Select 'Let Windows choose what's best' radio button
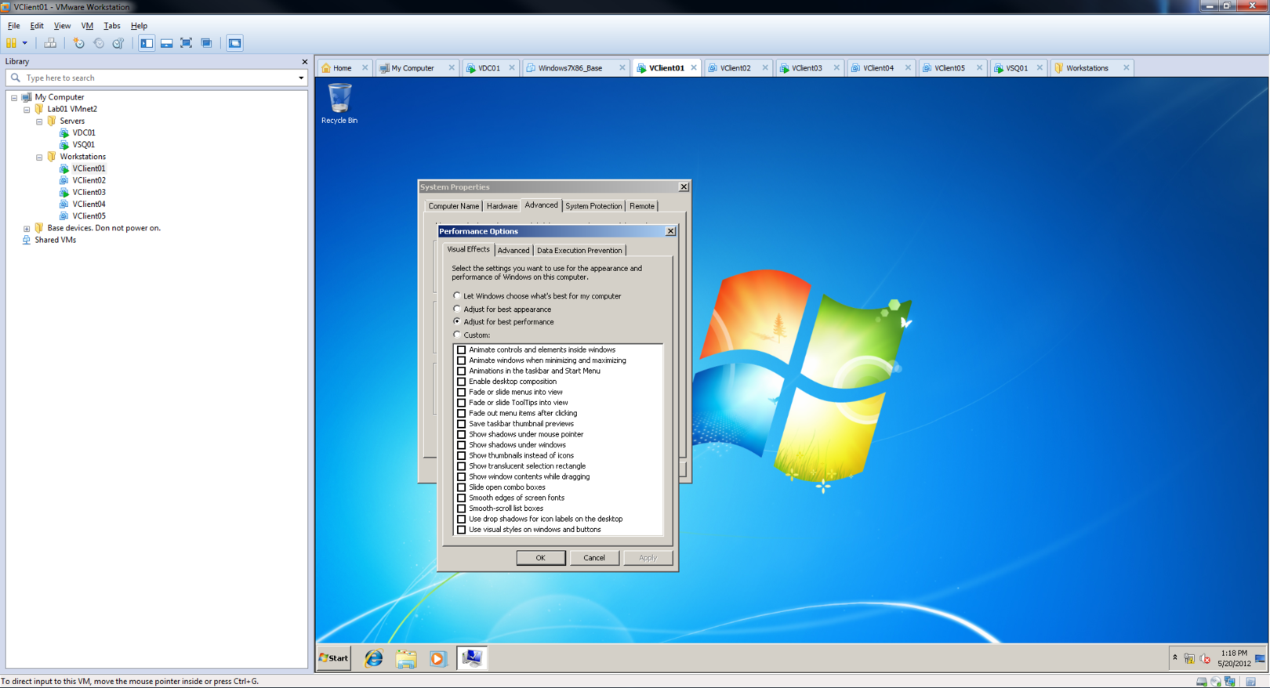The height and width of the screenshot is (688, 1270). (x=457, y=295)
